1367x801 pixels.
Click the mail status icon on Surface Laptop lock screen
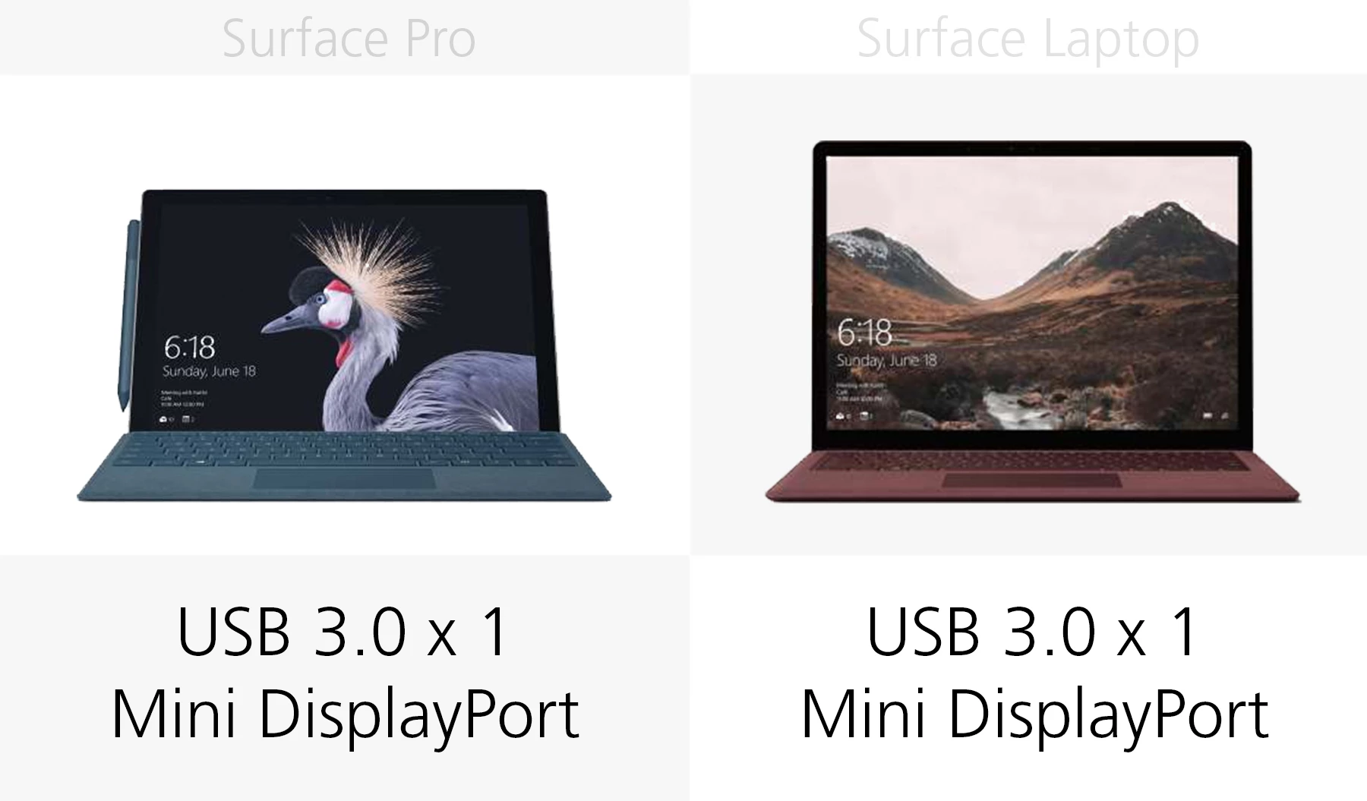click(841, 415)
